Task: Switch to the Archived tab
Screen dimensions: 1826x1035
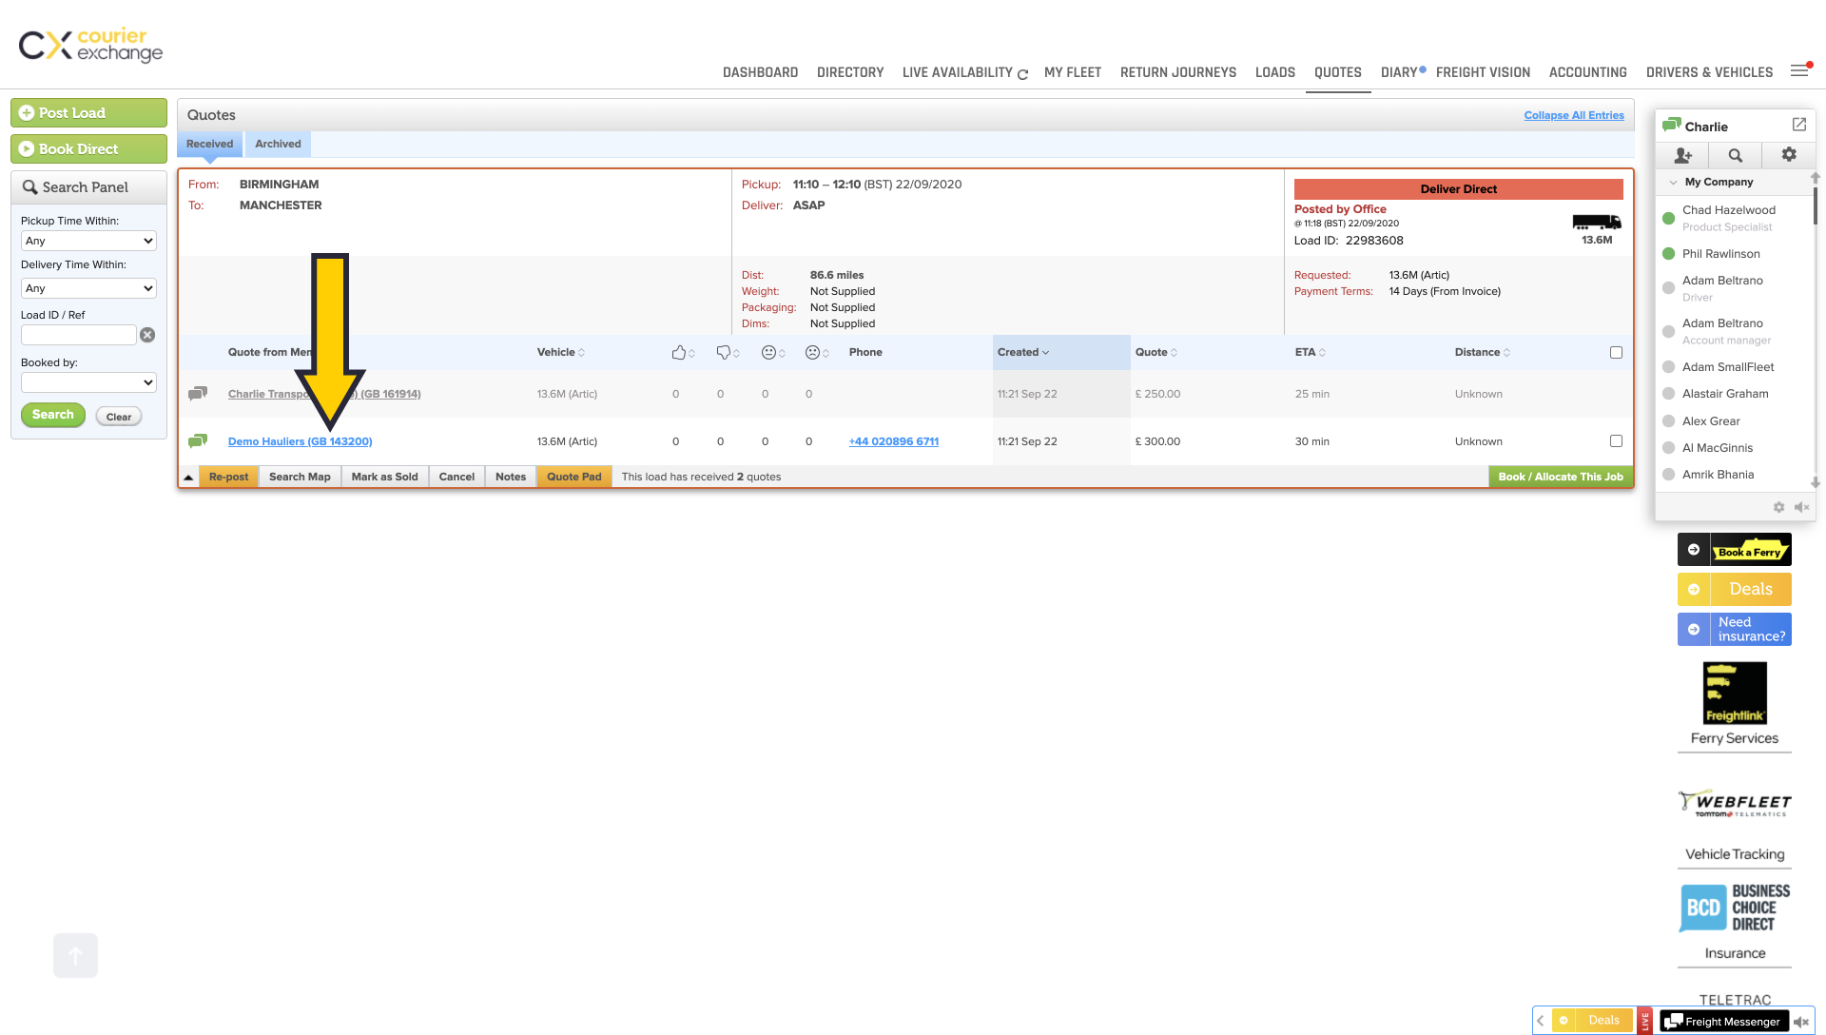Action: (278, 144)
